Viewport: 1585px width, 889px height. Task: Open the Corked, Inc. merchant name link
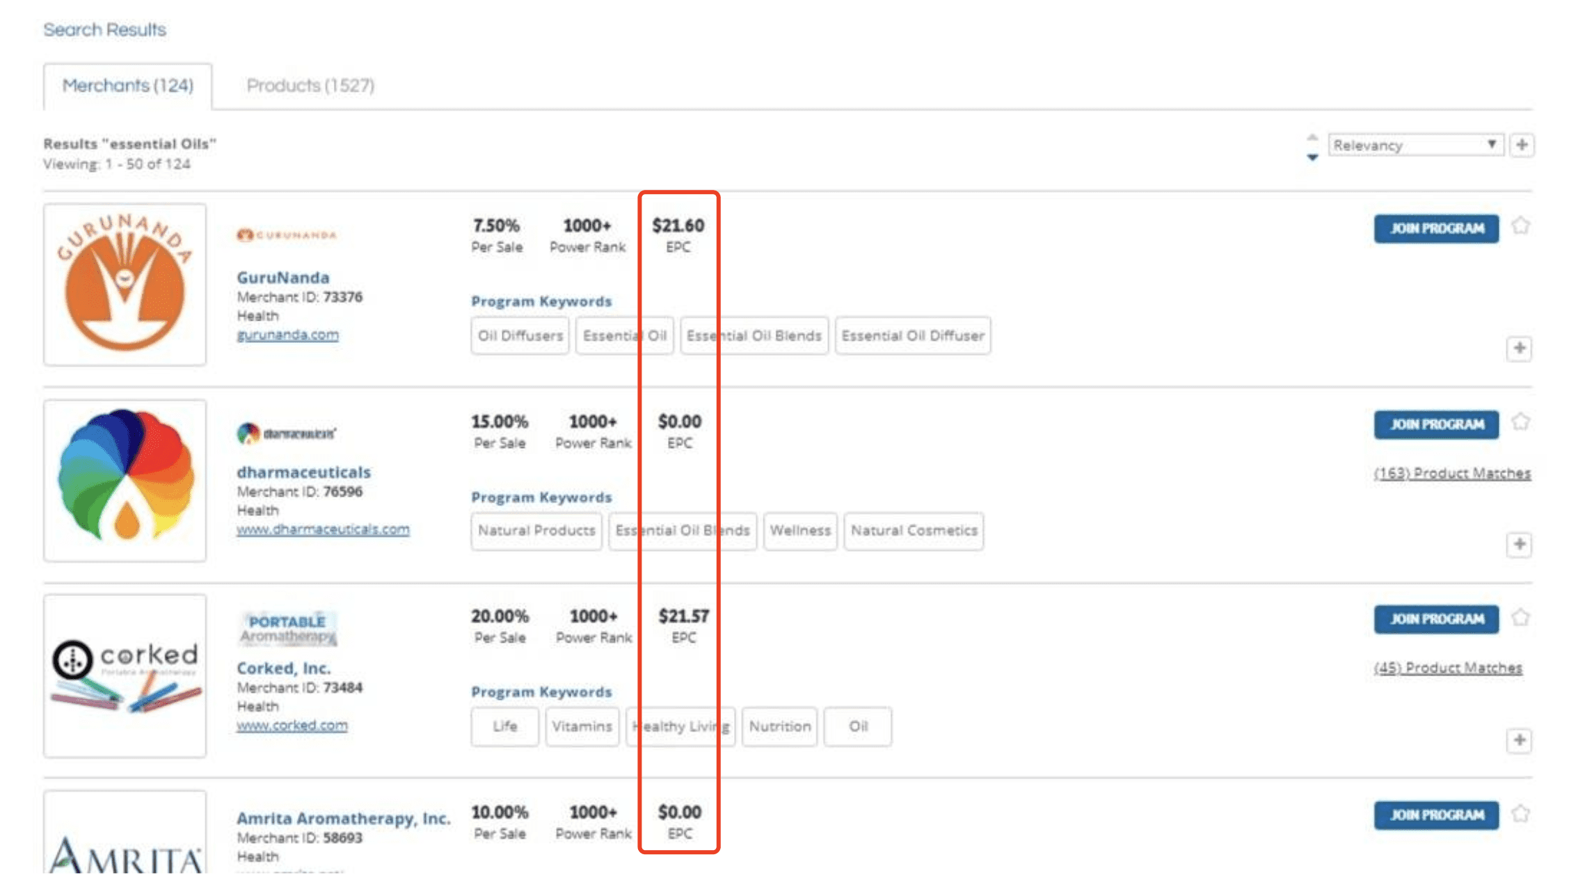284,668
